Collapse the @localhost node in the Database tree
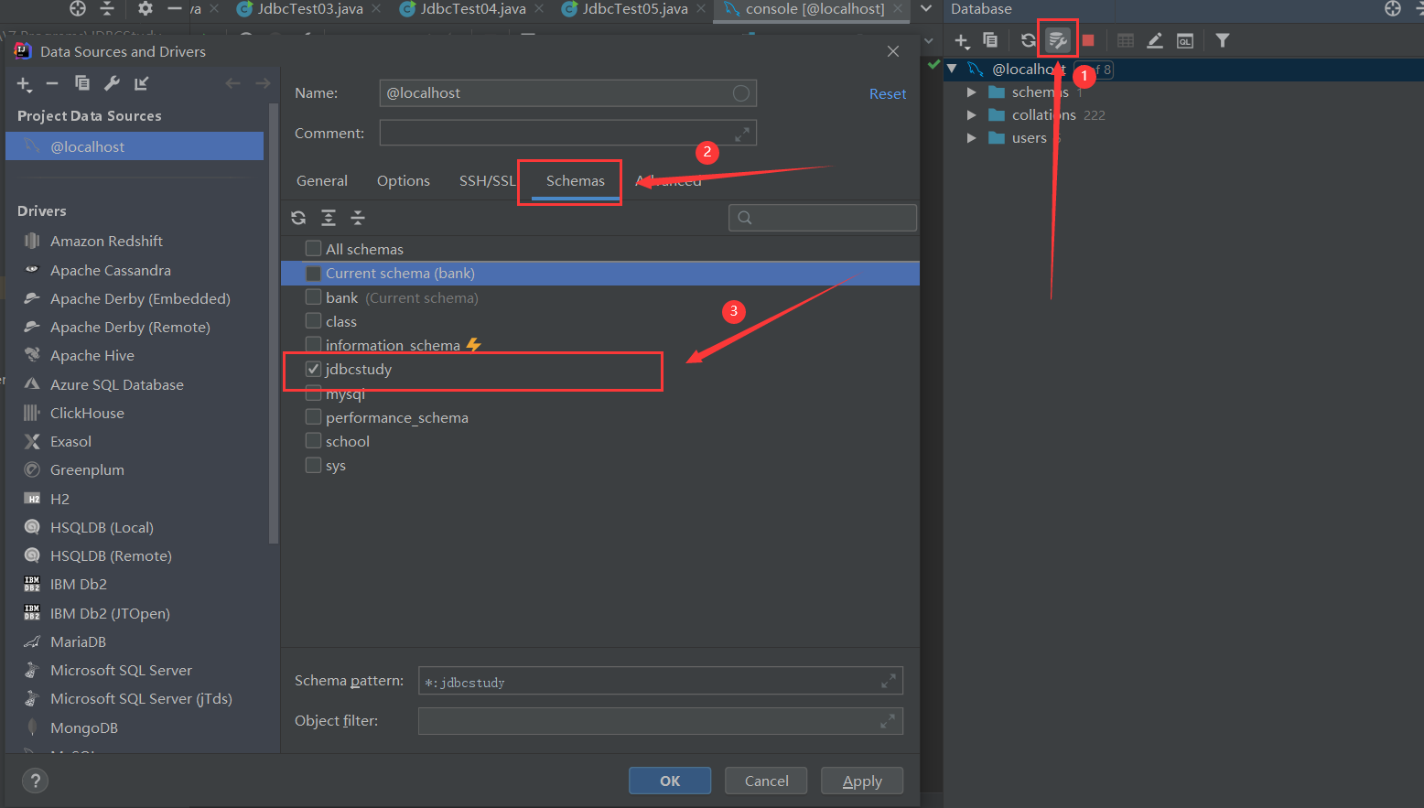 pos(952,69)
